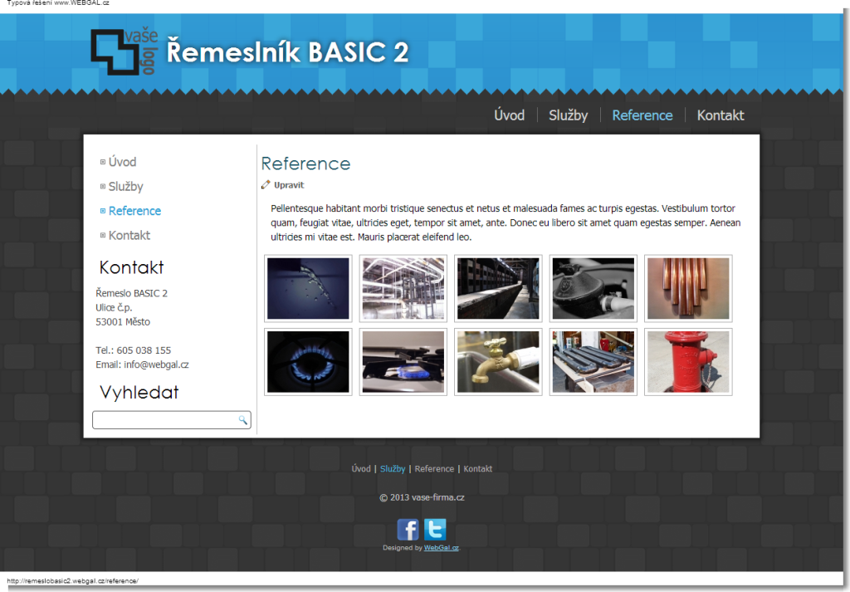Go to Kontakt in top navigation
Viewport: 850px width, 592px height.
point(721,115)
